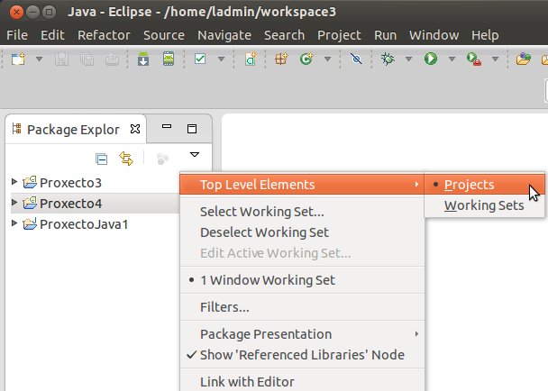
Task: Select Projects as top level elements
Action: click(484, 184)
